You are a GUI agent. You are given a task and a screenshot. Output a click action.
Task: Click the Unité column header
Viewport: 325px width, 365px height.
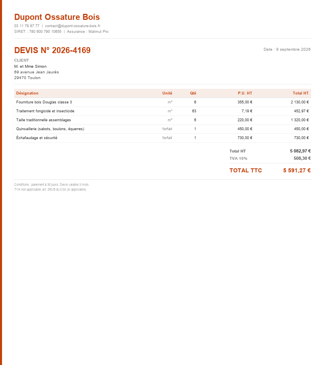[167, 93]
